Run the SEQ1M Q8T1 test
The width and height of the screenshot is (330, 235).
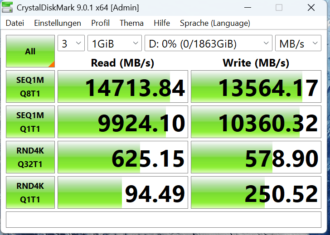click(x=30, y=86)
